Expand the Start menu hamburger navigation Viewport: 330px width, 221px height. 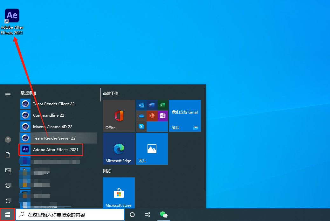coord(8,93)
